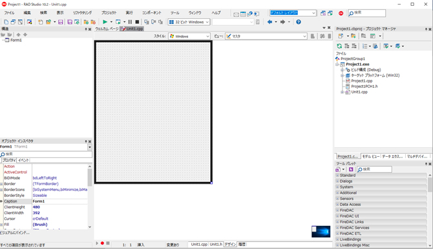
Task: Expand the ターゲット プラットフォーム (Win32) node
Action: 342,75
